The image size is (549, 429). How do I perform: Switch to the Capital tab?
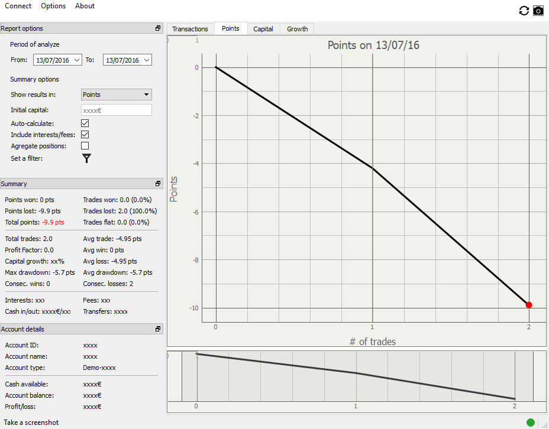pos(263,29)
